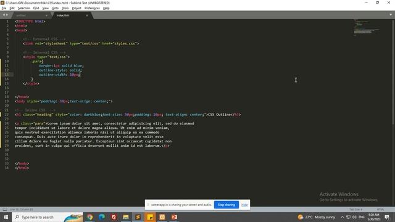Image resolution: width=395 pixels, height=222 pixels.
Task: Open the Tools menu
Action: 65,8
